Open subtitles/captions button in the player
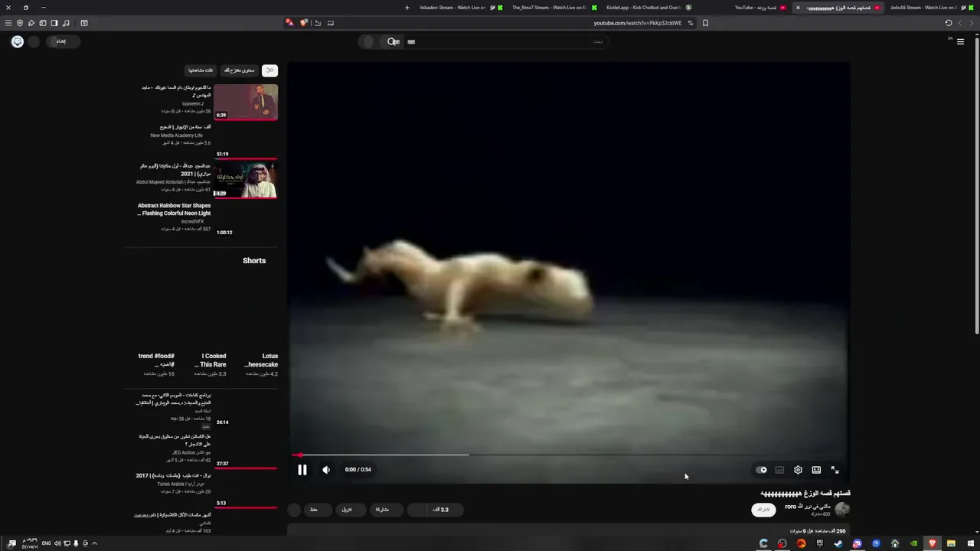This screenshot has width=980, height=551. pos(779,470)
